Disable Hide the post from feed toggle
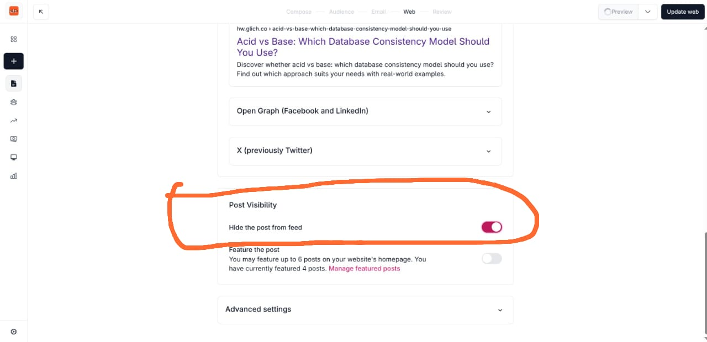The width and height of the screenshot is (707, 342). coord(492,227)
